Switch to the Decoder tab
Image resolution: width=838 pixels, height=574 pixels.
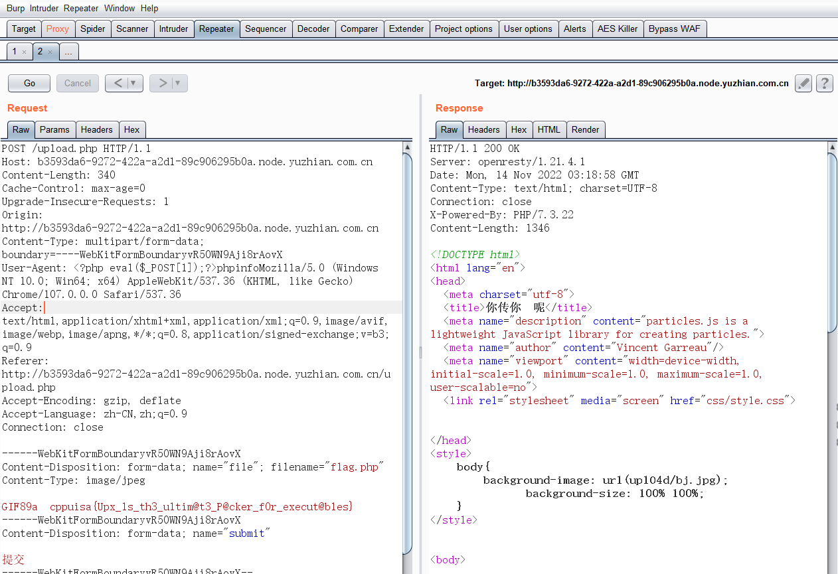pyautogui.click(x=313, y=29)
